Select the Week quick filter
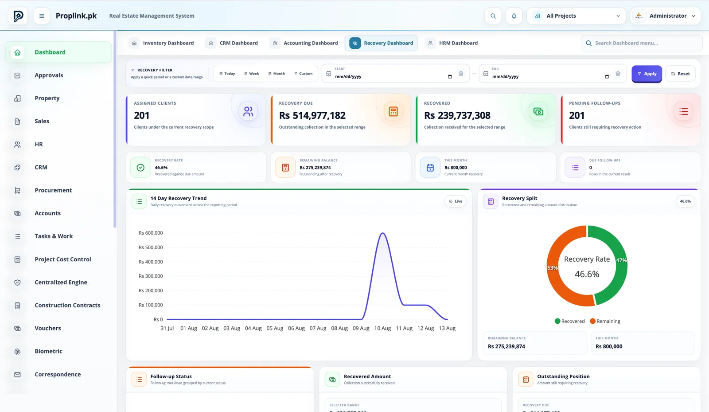The height and width of the screenshot is (412, 709). [x=252, y=74]
